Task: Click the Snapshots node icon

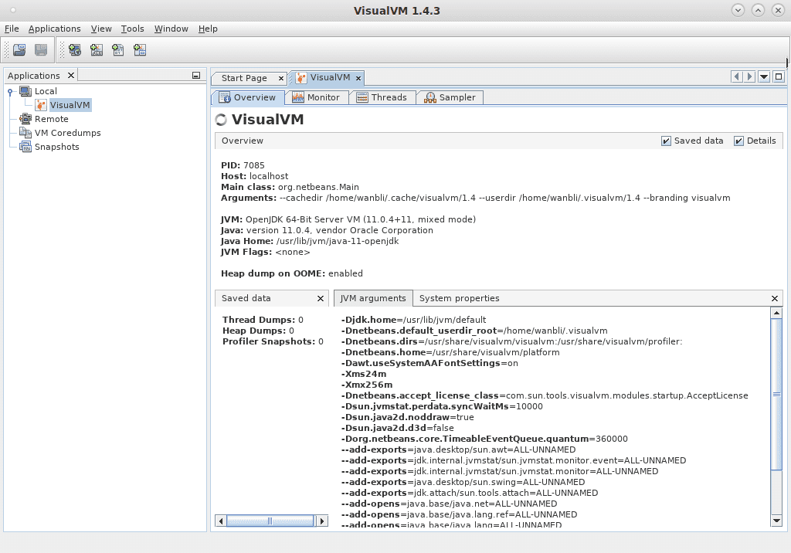Action: [x=25, y=147]
